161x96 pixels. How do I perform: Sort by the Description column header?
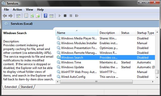point(109,33)
